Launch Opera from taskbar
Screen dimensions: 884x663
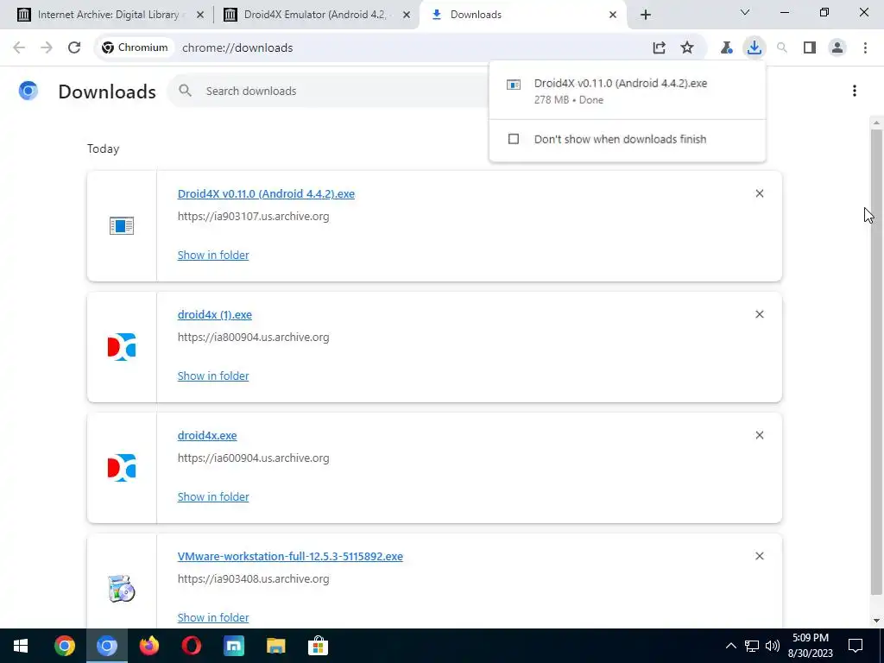coord(192,646)
